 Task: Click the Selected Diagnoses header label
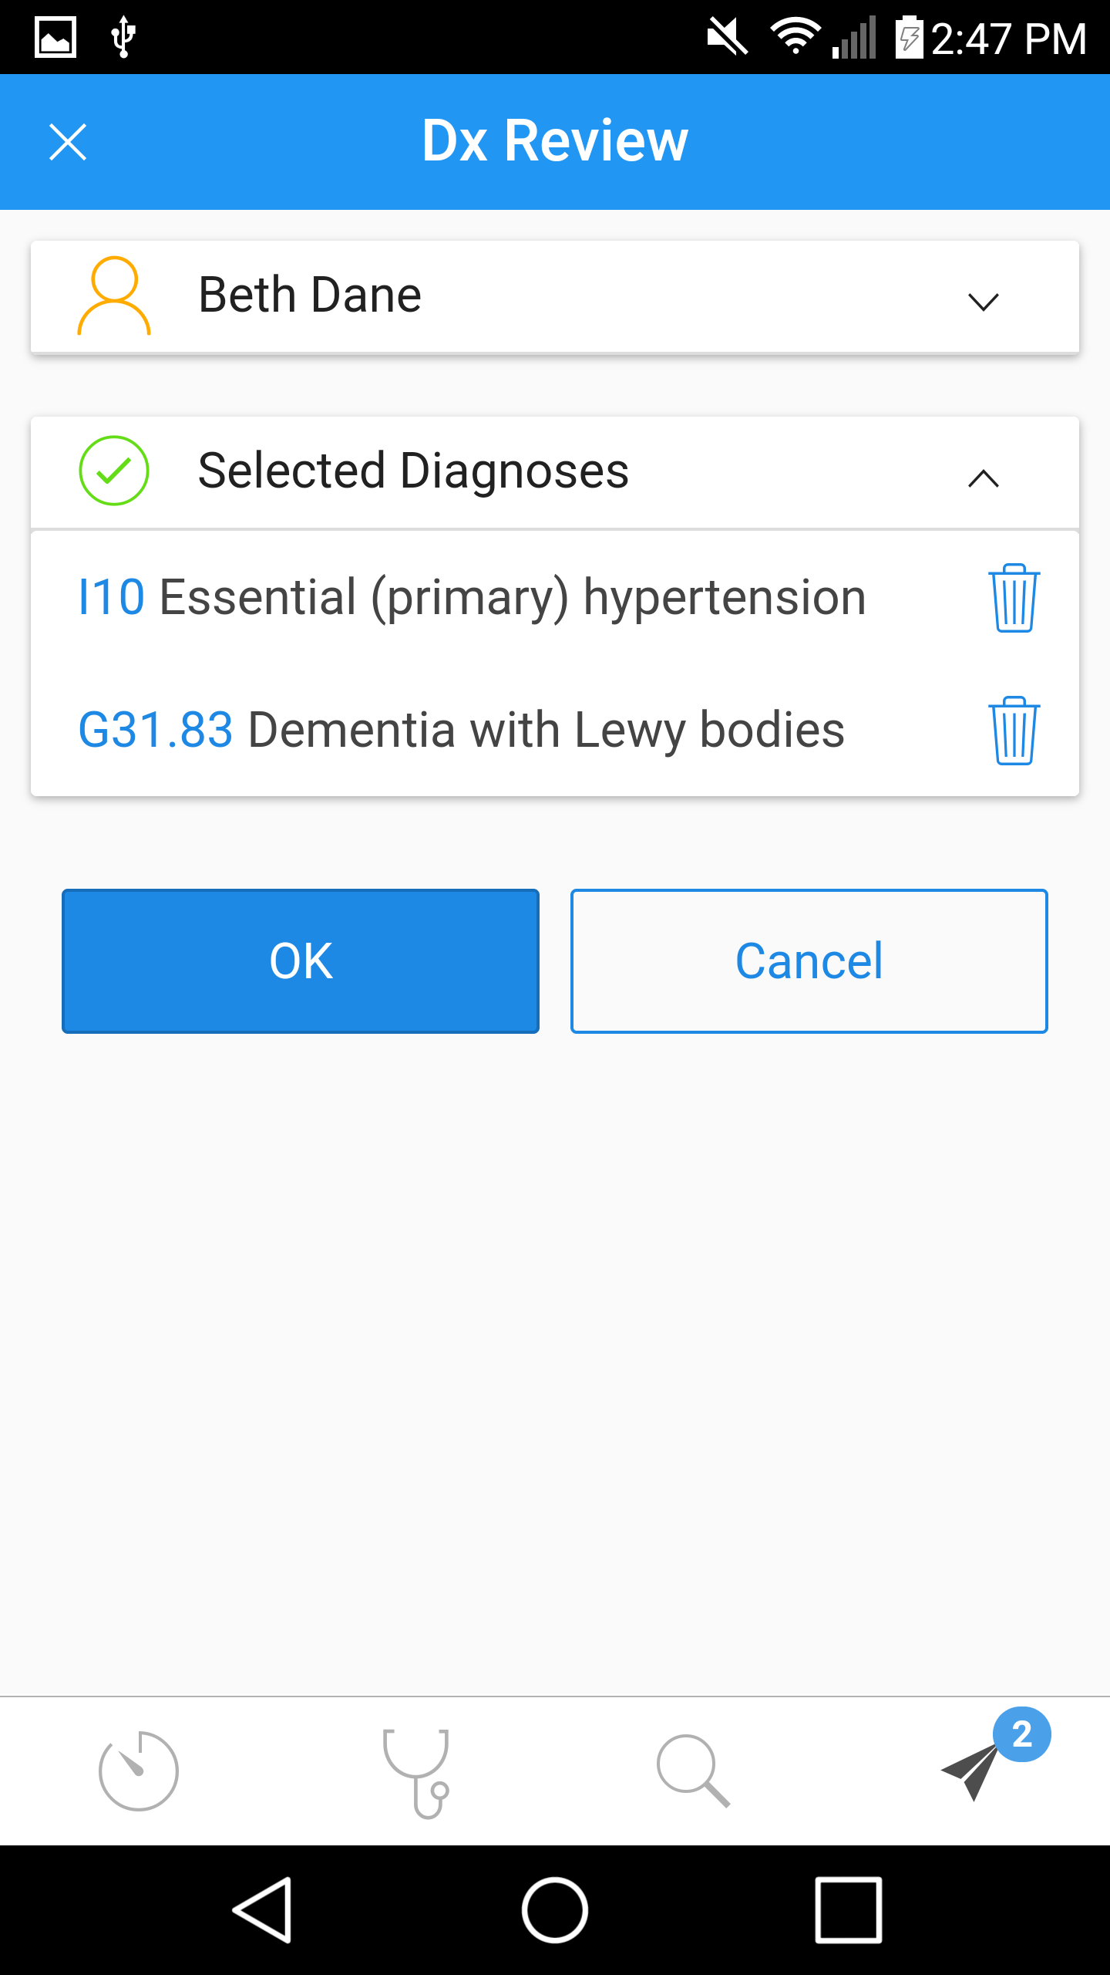pyautogui.click(x=413, y=471)
